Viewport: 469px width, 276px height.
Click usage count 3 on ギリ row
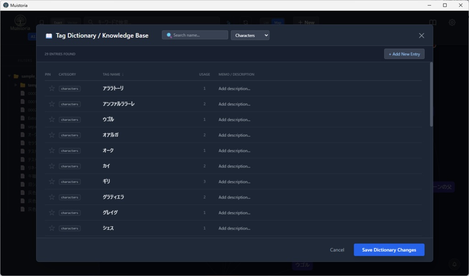point(205,182)
